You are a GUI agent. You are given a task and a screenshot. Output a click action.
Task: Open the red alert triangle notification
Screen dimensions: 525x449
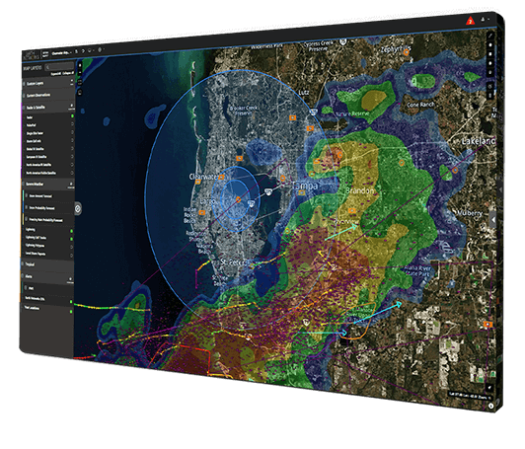[x=470, y=21]
